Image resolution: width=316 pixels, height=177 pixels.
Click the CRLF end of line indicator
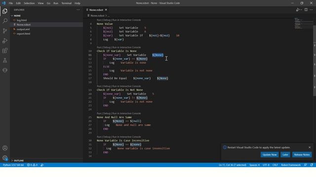275,165
